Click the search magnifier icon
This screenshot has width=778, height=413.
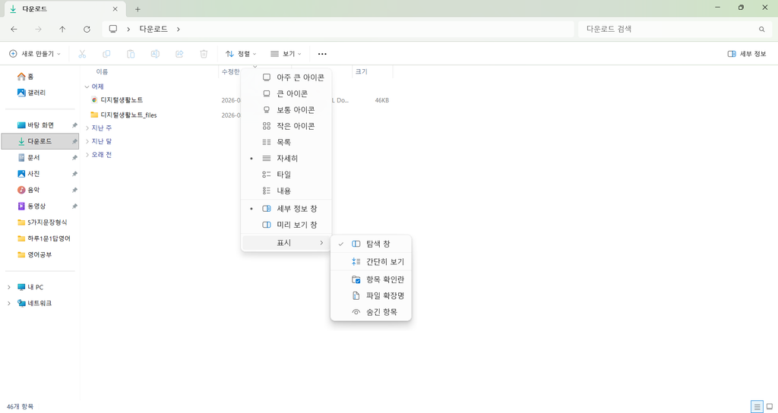tap(761, 30)
